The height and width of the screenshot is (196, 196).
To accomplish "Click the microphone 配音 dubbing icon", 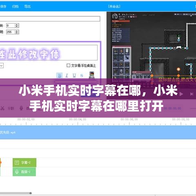I will pyautogui.click(x=21, y=108).
